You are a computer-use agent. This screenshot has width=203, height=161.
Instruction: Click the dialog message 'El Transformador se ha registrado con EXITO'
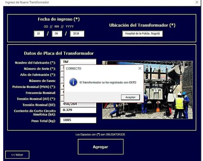[108, 82]
